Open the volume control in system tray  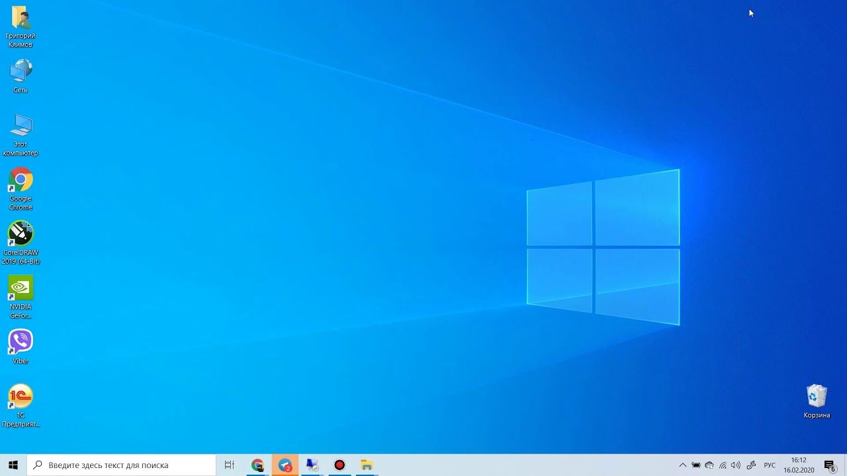point(736,465)
